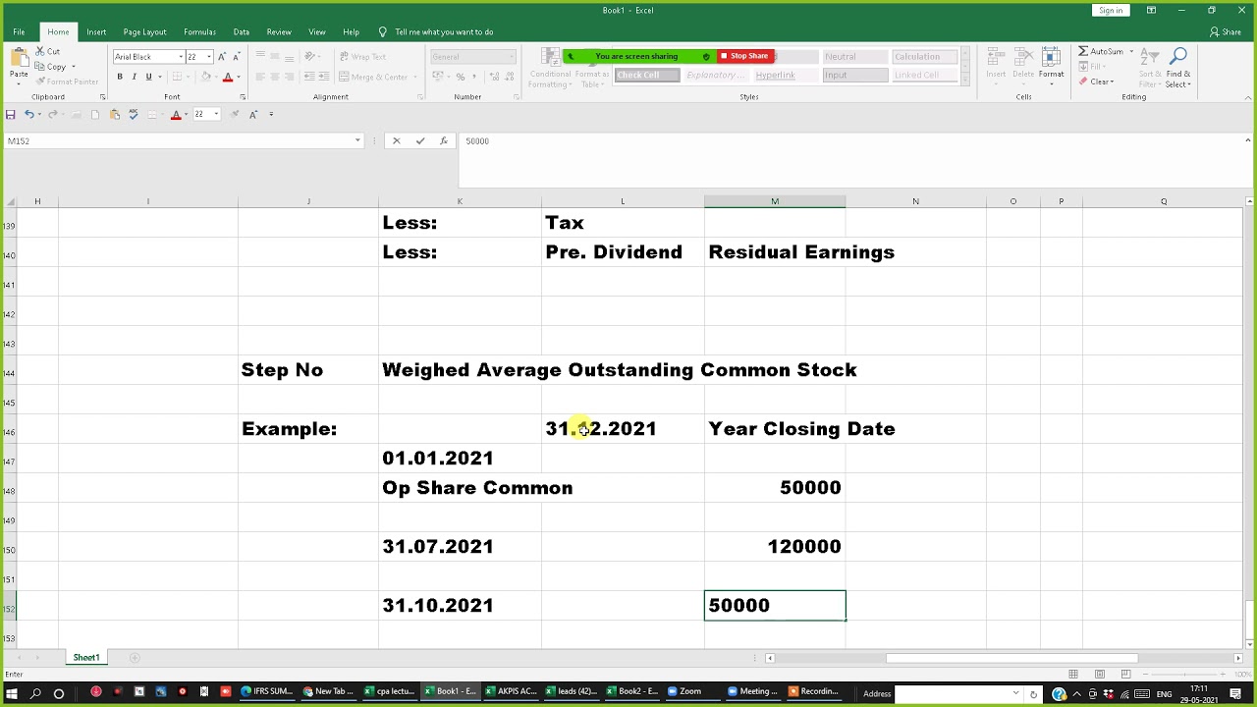Select the Sheet1 worksheet tab
The width and height of the screenshot is (1257, 707).
86,657
